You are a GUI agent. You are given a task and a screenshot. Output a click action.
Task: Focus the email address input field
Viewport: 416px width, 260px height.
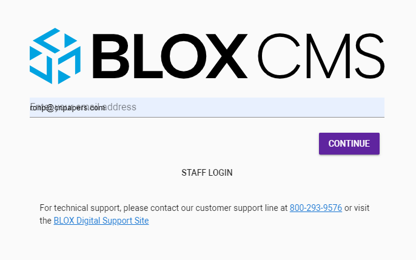(x=207, y=107)
